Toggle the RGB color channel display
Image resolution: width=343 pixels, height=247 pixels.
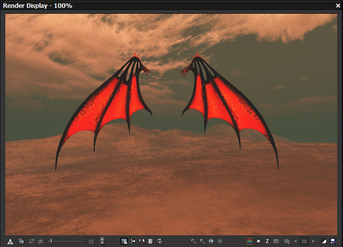[x=250, y=241]
